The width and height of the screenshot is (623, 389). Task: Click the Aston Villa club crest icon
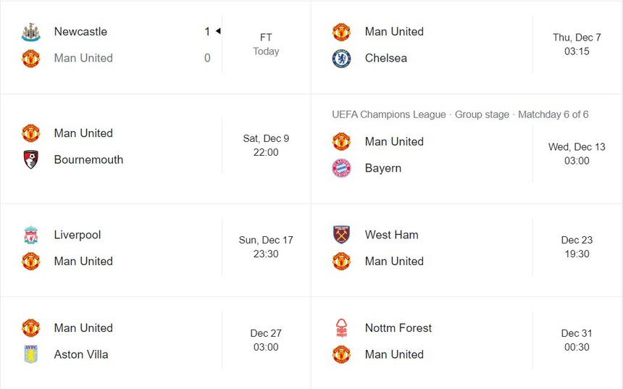pos(30,355)
